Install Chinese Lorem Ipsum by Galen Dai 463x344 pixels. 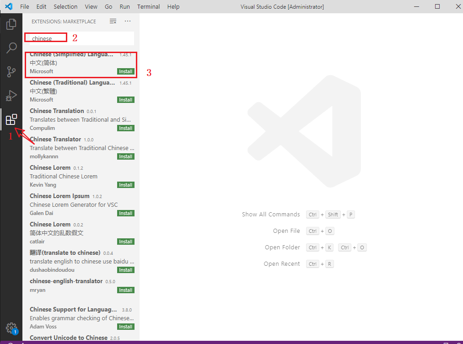(126, 213)
